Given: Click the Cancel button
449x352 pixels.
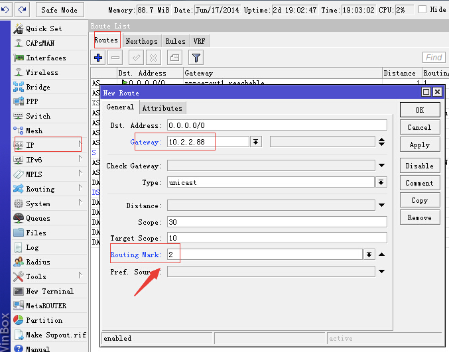Looking at the screenshot, I should click(x=420, y=127).
